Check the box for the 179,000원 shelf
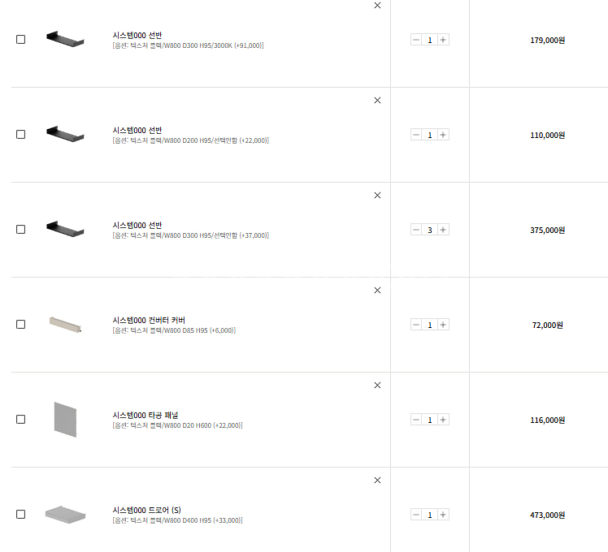 pyautogui.click(x=21, y=40)
